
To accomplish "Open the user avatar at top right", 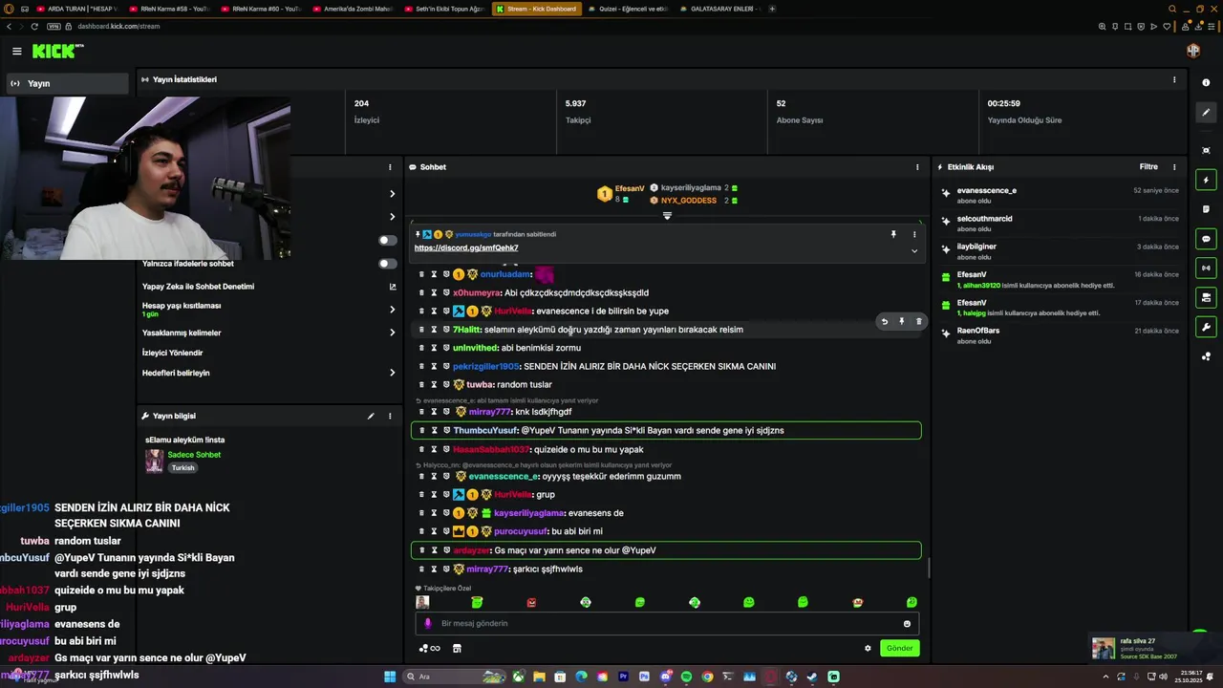I will tap(1192, 51).
